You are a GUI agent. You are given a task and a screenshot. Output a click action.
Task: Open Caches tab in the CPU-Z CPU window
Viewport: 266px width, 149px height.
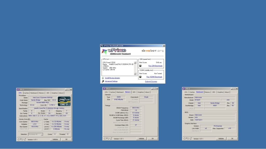coord(26,93)
